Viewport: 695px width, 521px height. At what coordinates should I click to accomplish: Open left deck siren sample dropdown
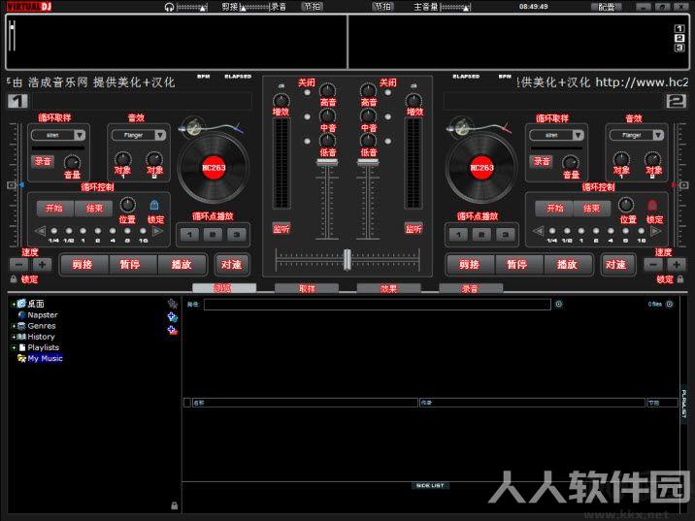coord(80,135)
